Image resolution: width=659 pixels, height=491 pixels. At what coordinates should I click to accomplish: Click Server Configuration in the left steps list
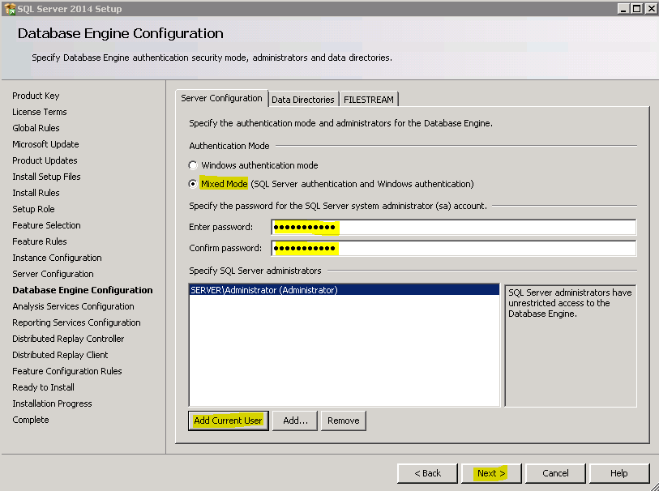53,274
